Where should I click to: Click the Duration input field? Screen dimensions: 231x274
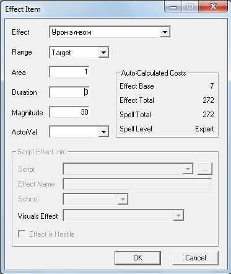click(x=69, y=92)
